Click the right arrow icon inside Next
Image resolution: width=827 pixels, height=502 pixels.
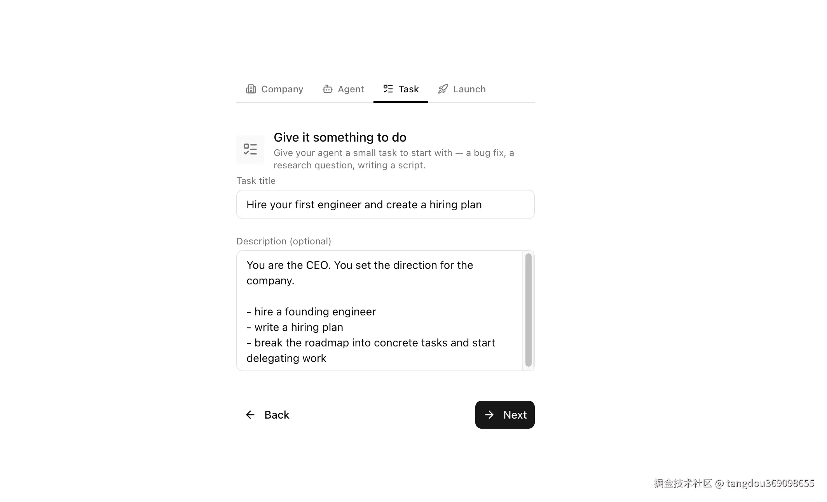(489, 415)
